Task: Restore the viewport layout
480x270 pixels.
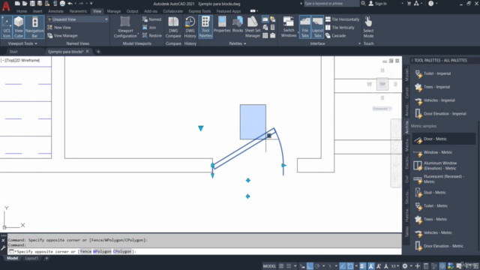Action: [152, 36]
